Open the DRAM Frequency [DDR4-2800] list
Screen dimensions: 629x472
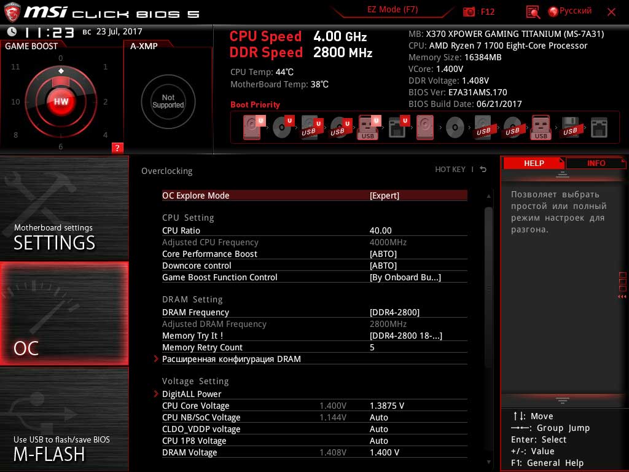(314, 312)
